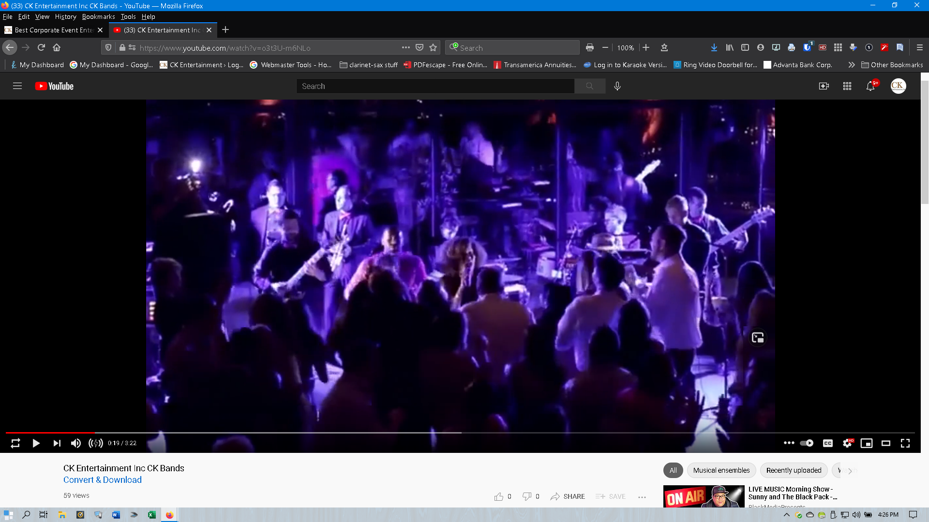This screenshot has height=522, width=929.
Task: Open the Create video icon
Action: (824, 86)
